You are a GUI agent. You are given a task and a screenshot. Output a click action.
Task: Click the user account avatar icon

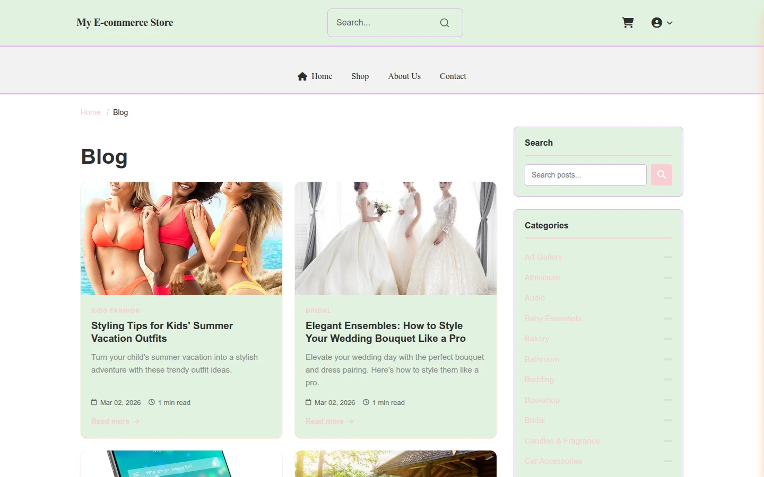point(657,23)
